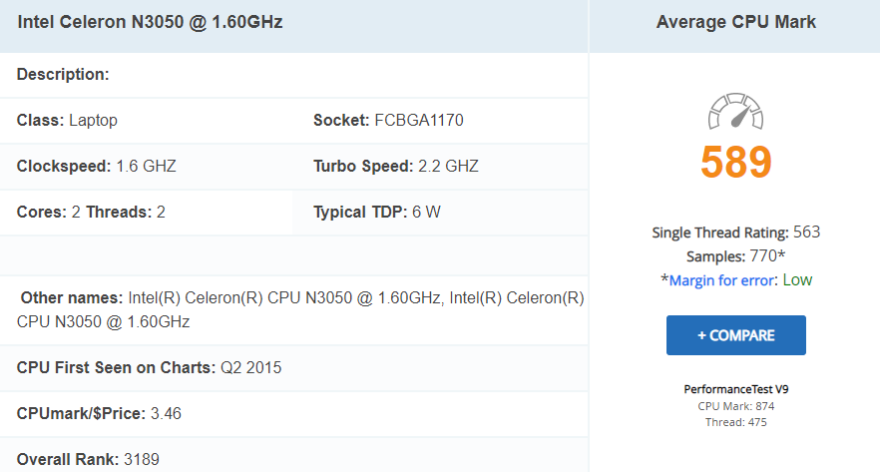This screenshot has height=472, width=880.
Task: Click the CPU Mark: 874 text
Action: click(x=736, y=406)
